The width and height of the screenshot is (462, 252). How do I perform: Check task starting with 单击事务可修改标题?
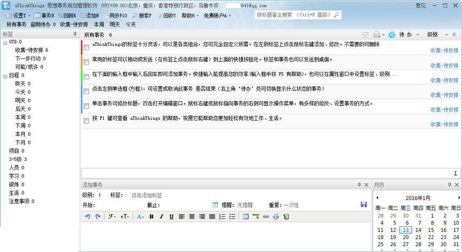click(x=86, y=106)
